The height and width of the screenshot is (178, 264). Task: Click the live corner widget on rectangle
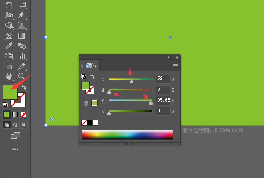(x=52, y=119)
